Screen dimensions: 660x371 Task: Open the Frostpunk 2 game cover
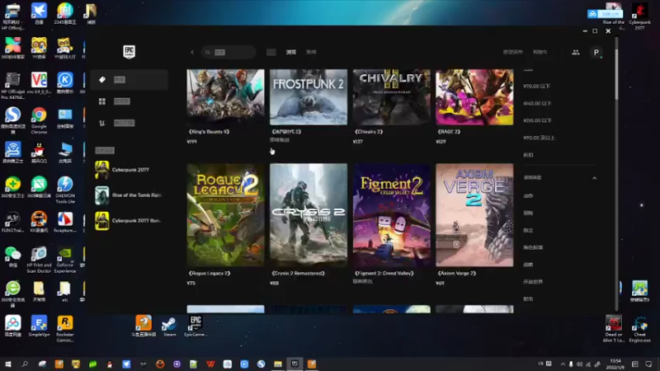coord(309,96)
